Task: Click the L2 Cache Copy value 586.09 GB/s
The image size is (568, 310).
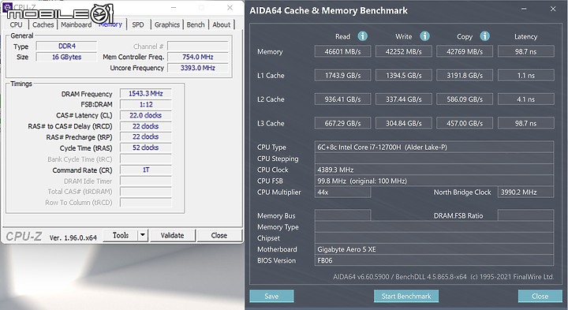Action: pyautogui.click(x=465, y=99)
